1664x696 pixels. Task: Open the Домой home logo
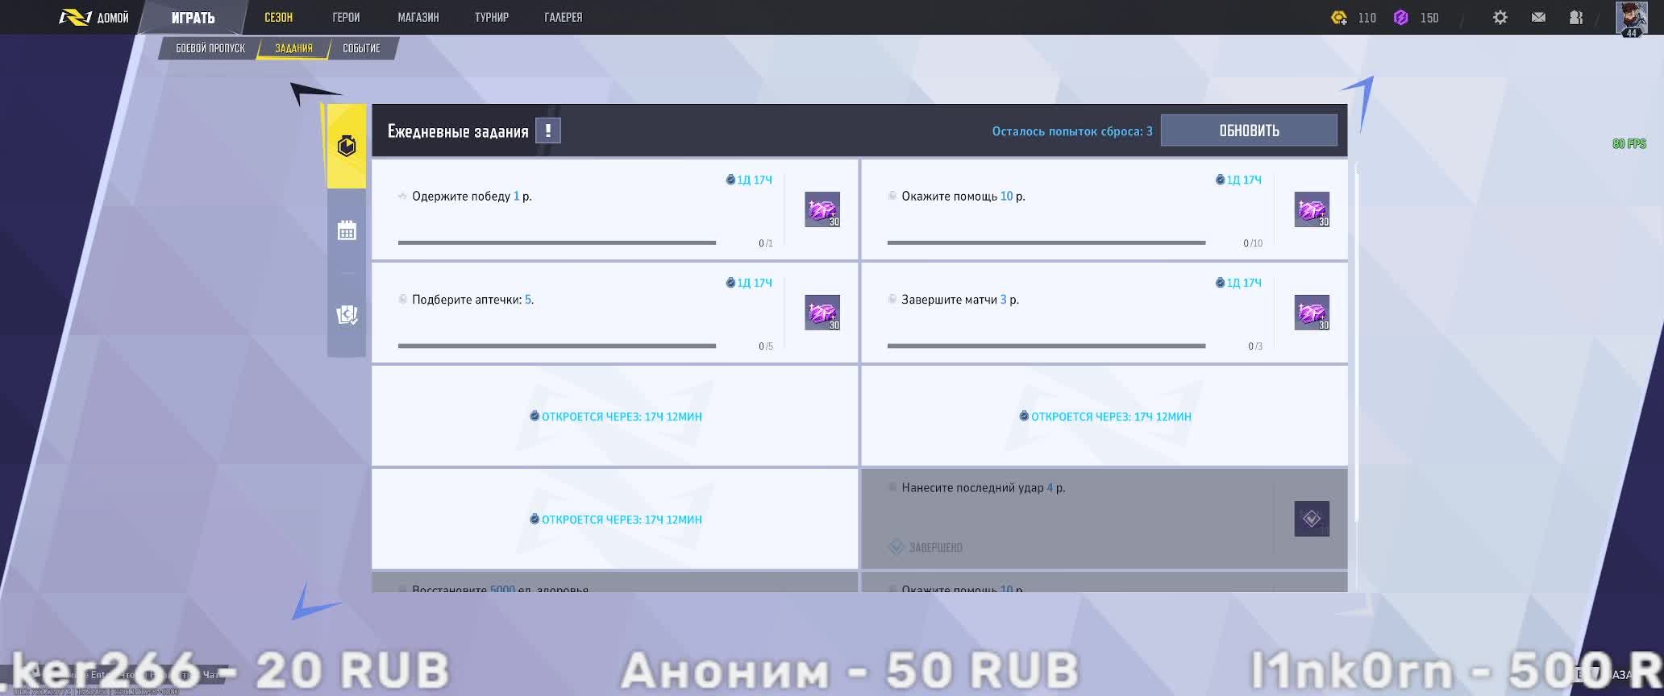pyautogui.click(x=94, y=17)
